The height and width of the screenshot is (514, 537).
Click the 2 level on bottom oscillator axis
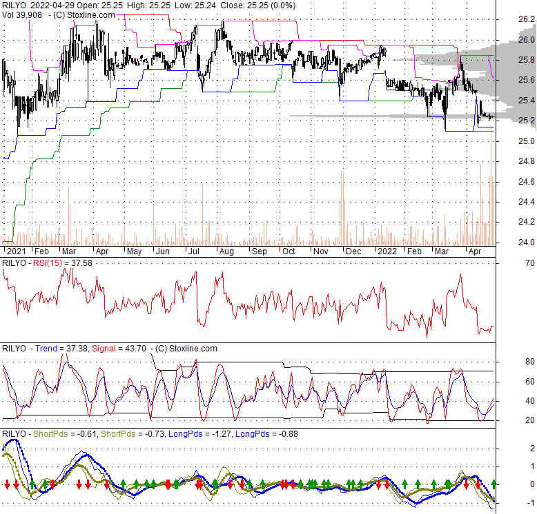click(532, 449)
